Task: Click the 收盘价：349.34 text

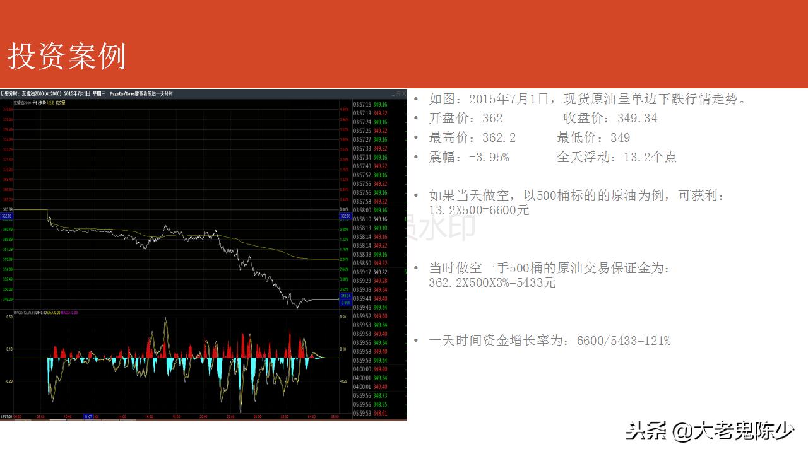Action: 610,119
